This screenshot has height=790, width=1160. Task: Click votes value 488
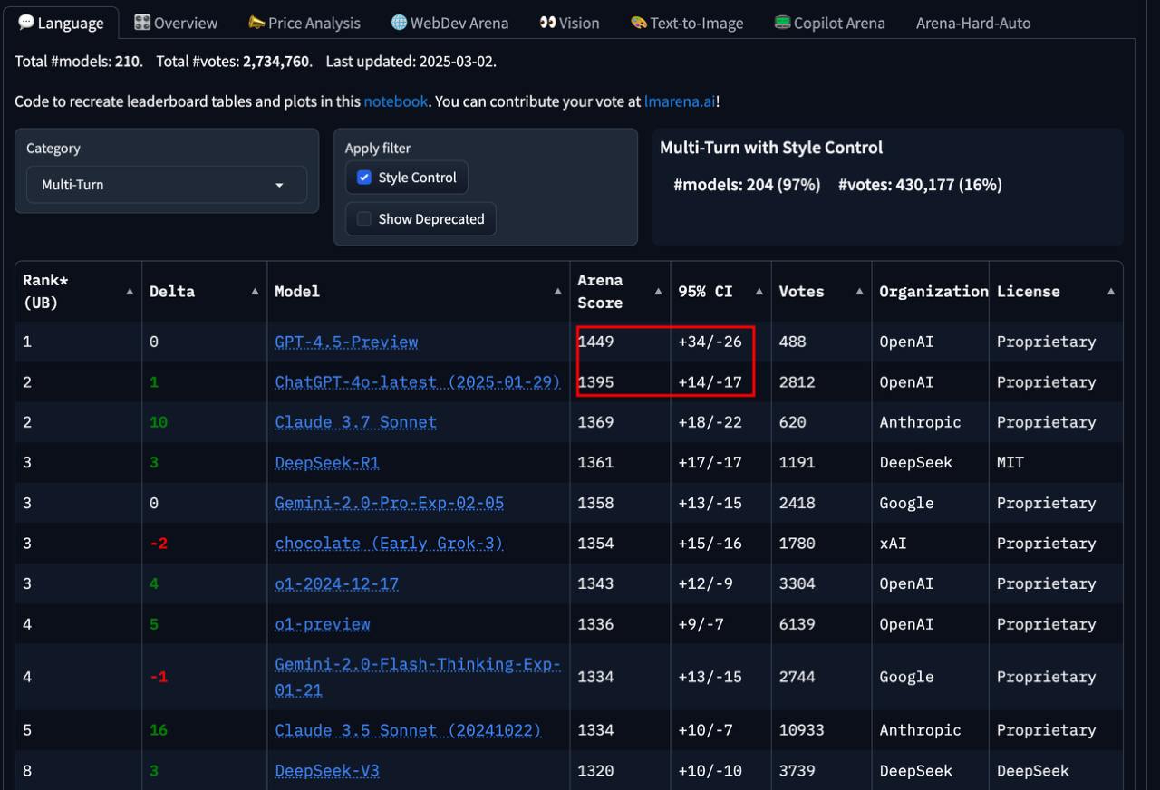pos(792,342)
